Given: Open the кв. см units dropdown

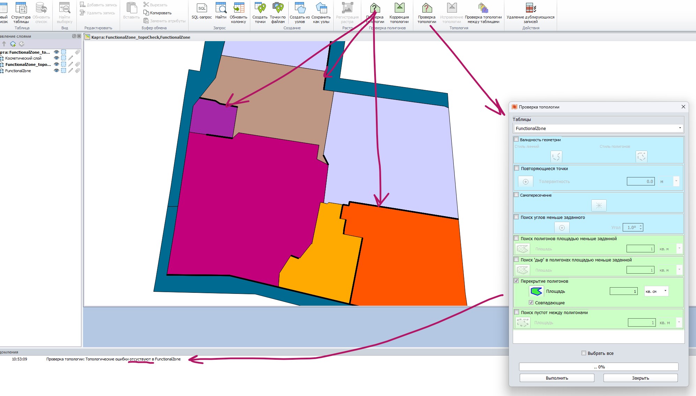Looking at the screenshot, I should pos(665,291).
